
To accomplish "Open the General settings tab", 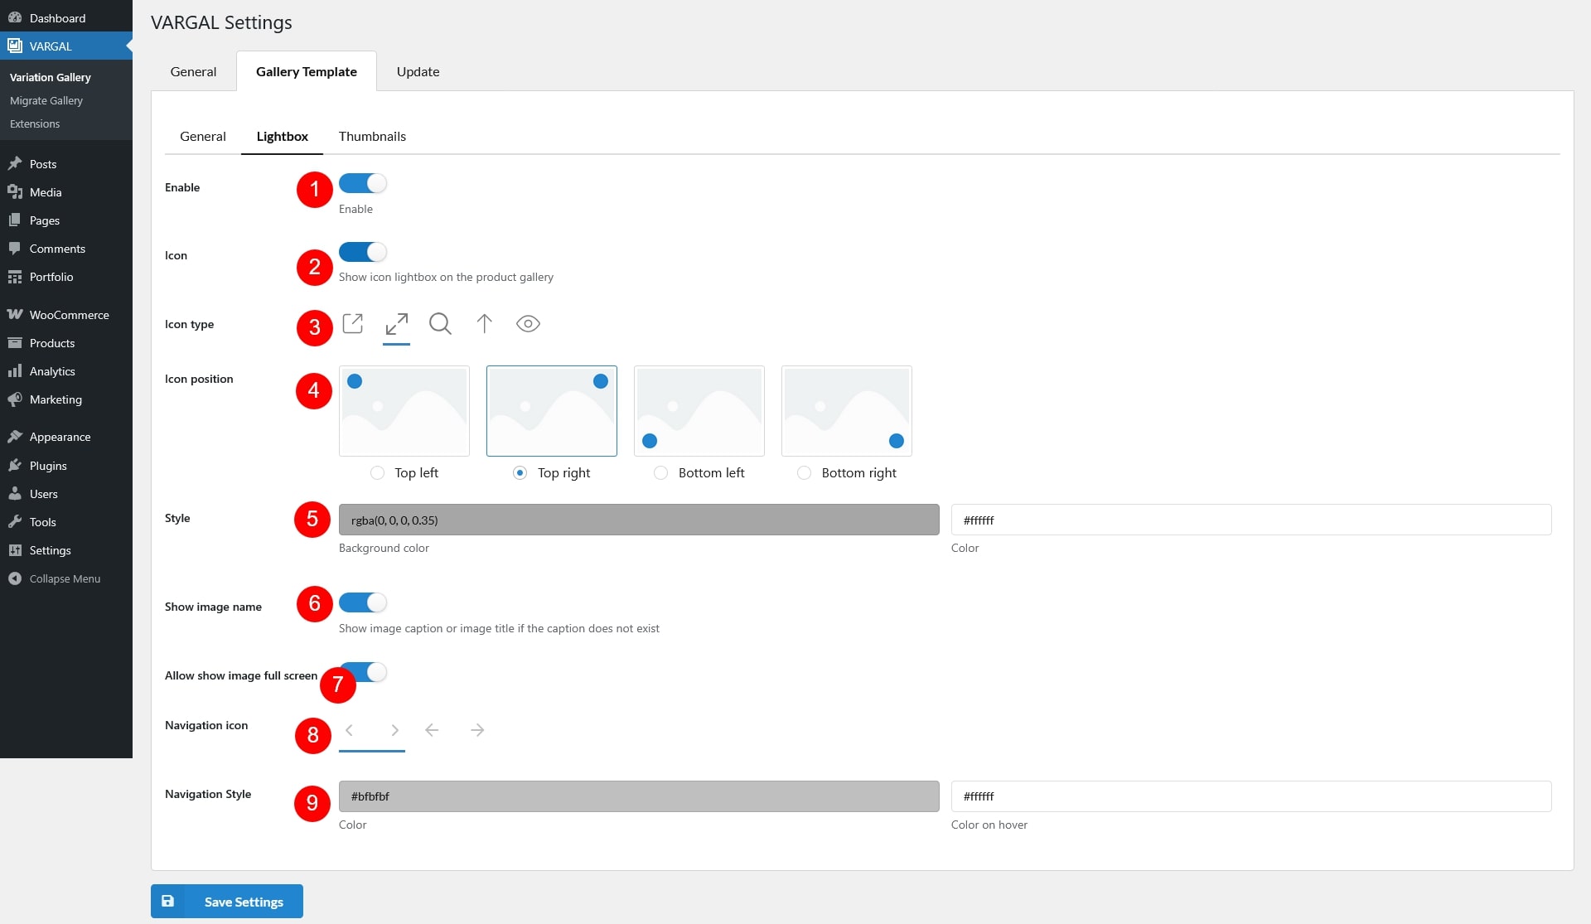I will click(x=193, y=71).
